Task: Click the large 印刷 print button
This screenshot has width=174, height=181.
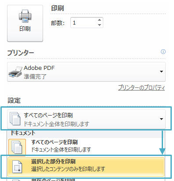Action: pyautogui.click(x=25, y=23)
